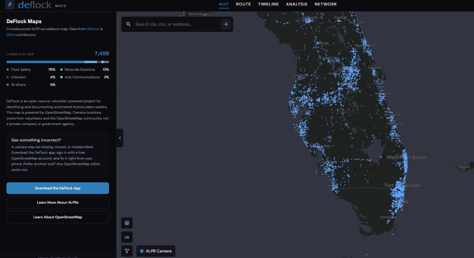The image size is (474, 258).
Task: Follow the DeFlock link in description
Action: 93,29
